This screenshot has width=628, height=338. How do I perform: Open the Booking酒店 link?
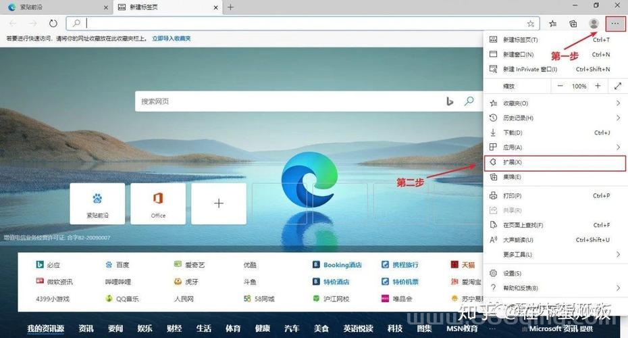pyautogui.click(x=337, y=264)
